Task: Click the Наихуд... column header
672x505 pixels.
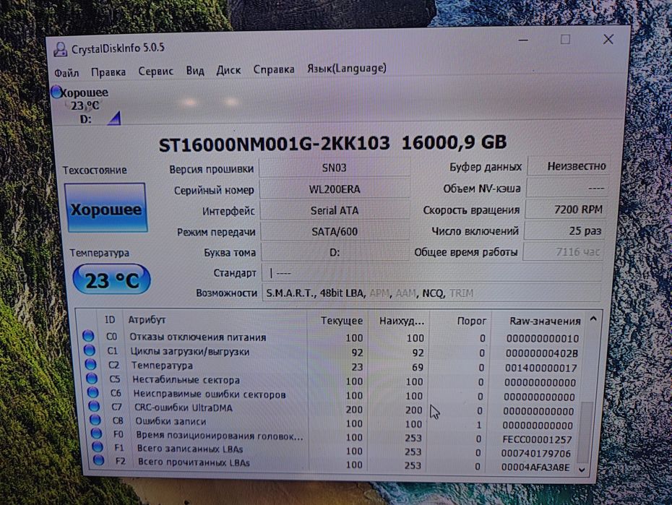Action: pos(399,321)
